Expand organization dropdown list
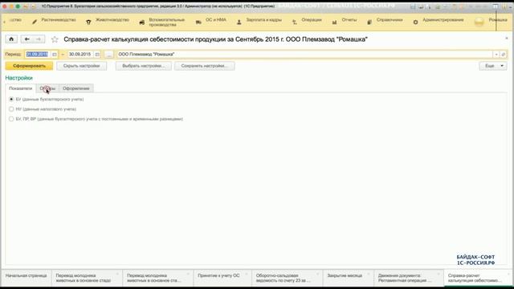 496,55
